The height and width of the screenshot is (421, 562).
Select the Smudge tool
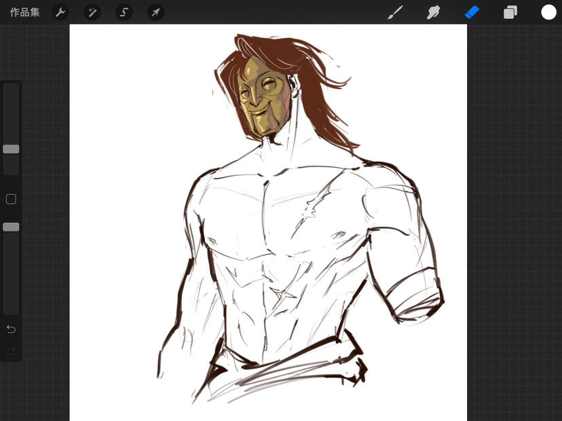tap(433, 12)
